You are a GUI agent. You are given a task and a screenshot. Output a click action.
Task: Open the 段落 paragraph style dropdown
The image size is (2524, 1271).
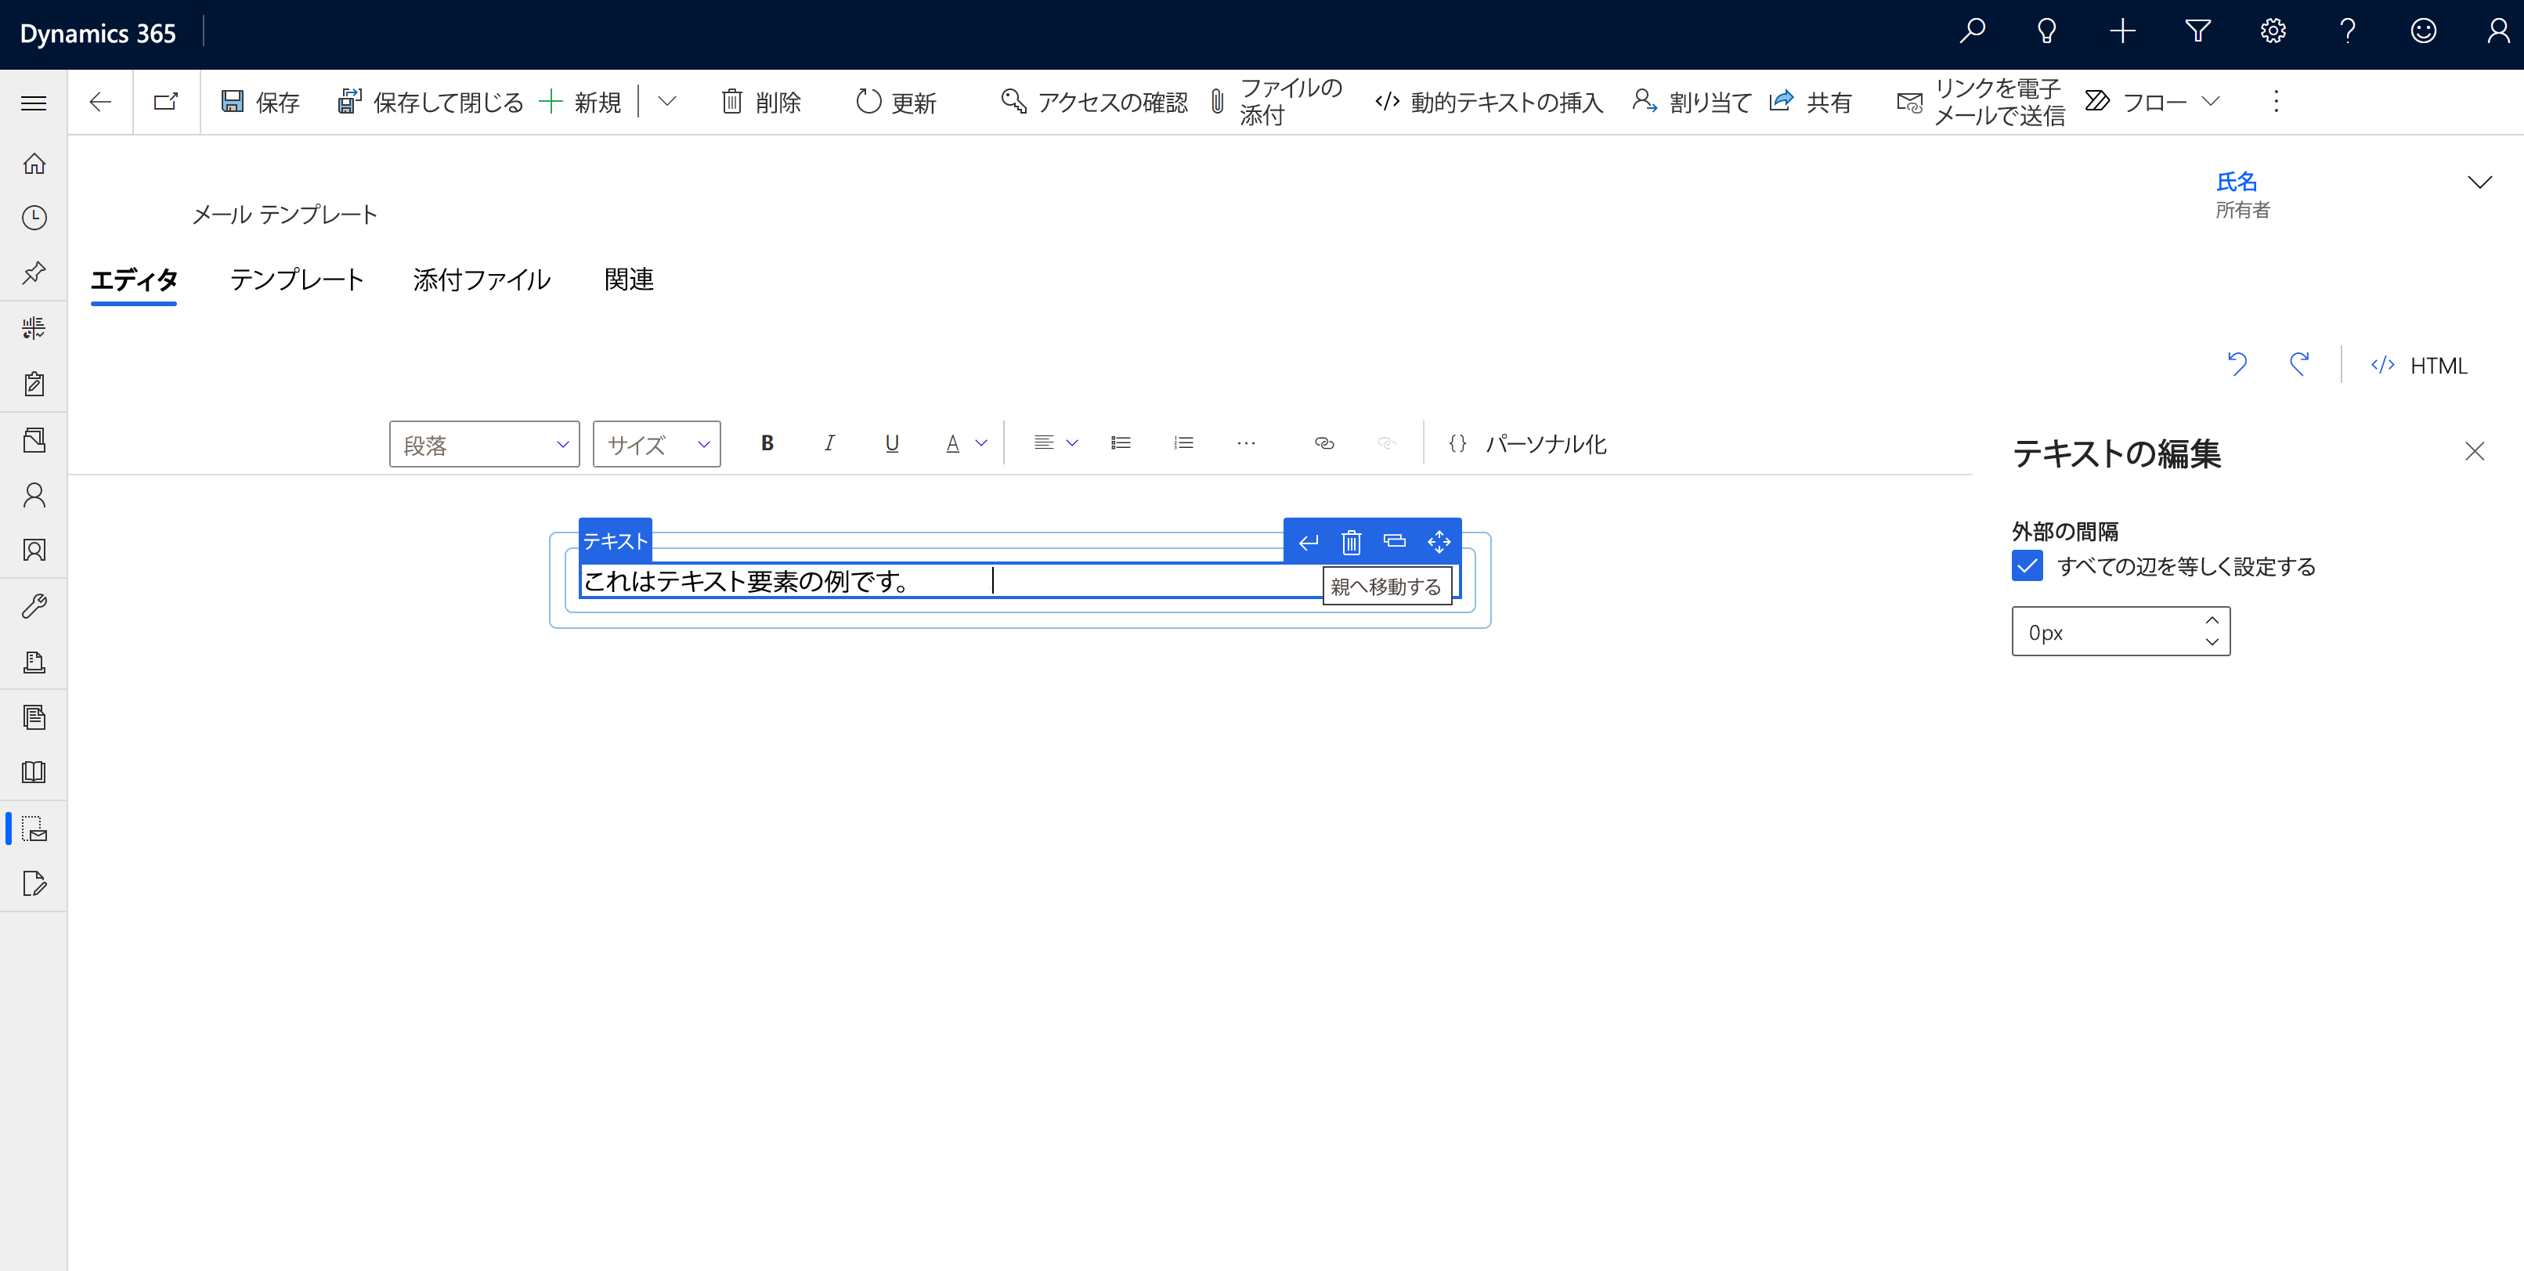click(484, 445)
